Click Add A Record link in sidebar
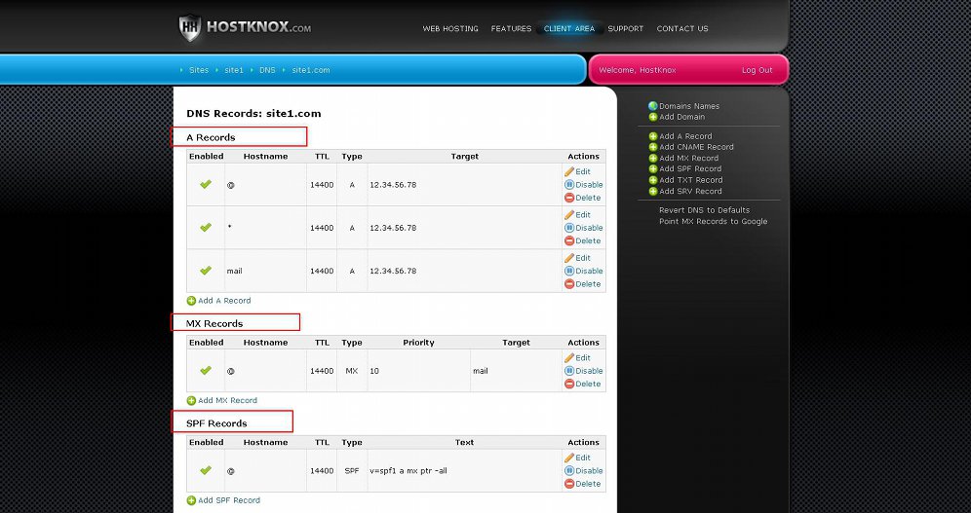Screen dimensions: 971x513 (x=685, y=136)
